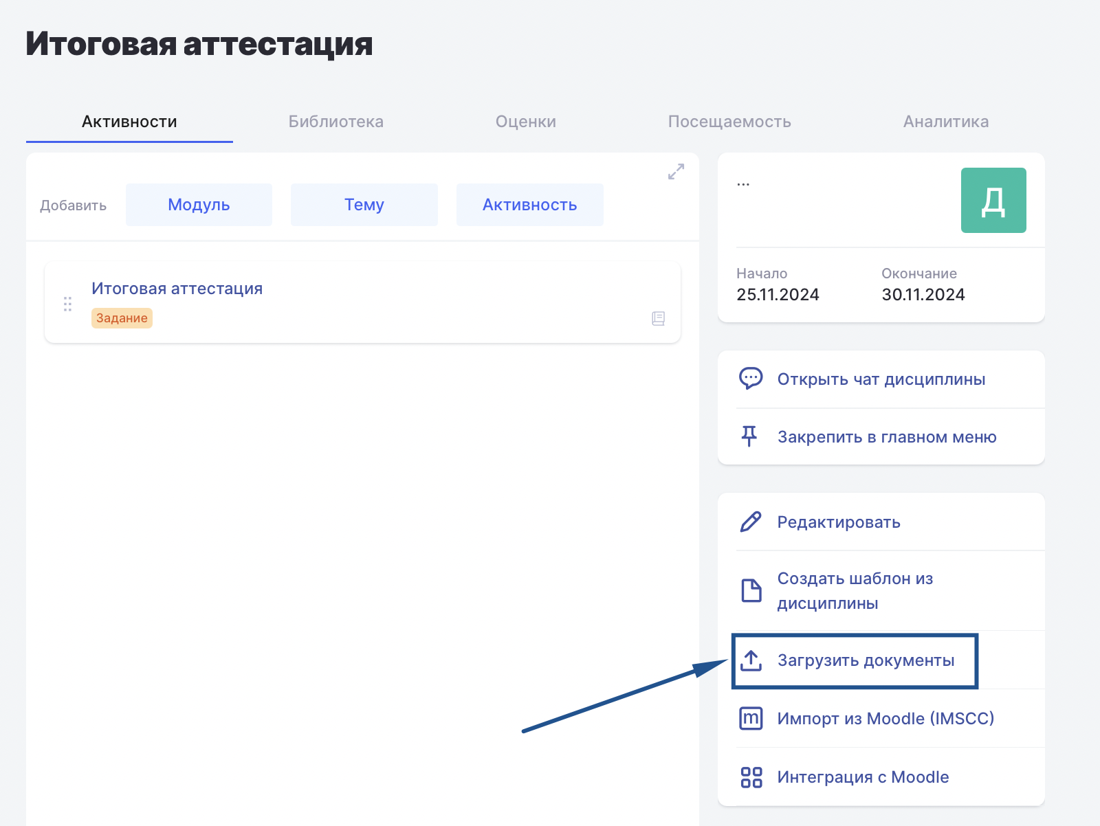Screen dimensions: 1100x826
Task: Open the three-dots menu in discipline card
Action: pyautogui.click(x=743, y=184)
